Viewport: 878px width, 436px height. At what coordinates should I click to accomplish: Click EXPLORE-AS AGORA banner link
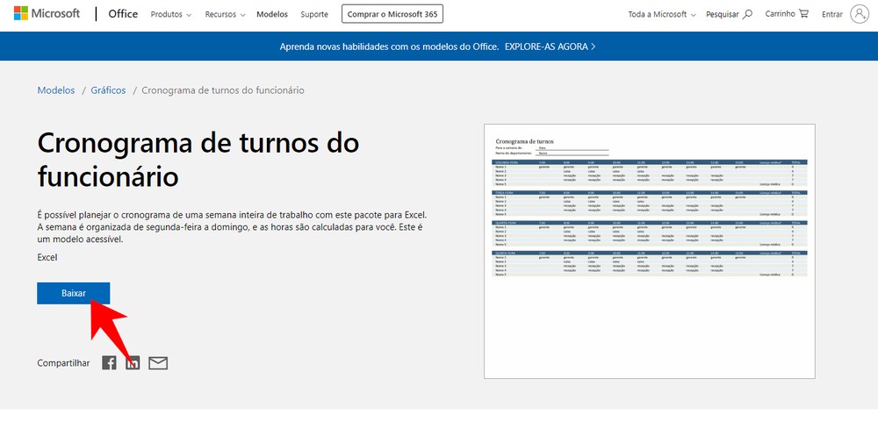pyautogui.click(x=550, y=46)
